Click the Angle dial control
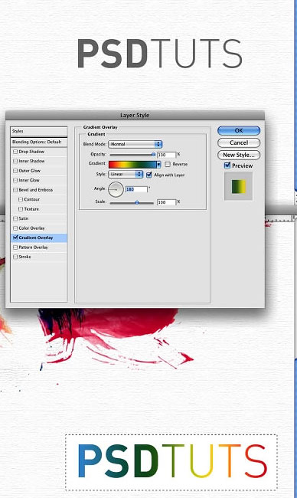 pyautogui.click(x=116, y=189)
